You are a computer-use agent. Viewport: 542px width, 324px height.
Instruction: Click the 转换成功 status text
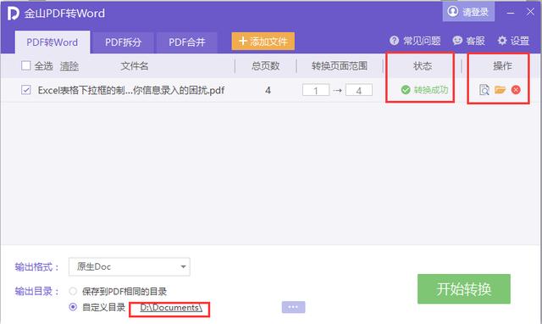coord(431,90)
